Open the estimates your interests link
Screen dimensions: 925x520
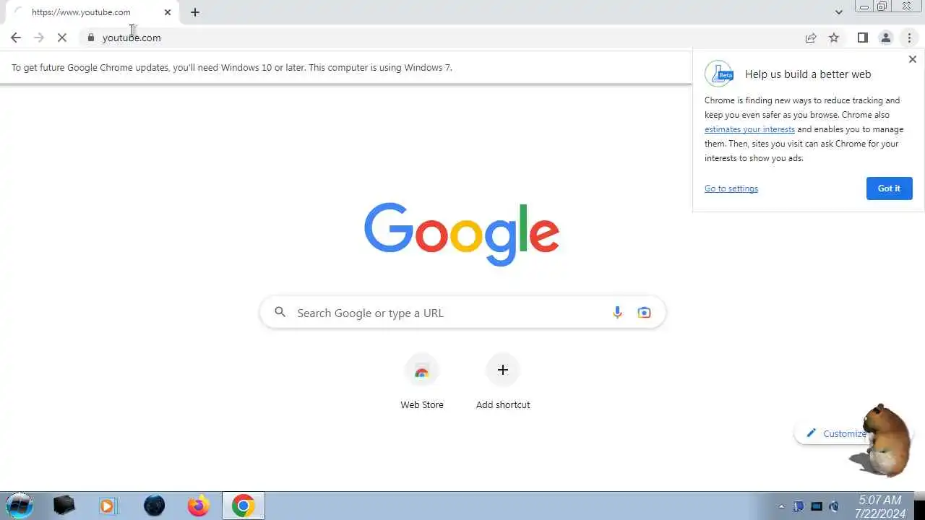pos(749,129)
